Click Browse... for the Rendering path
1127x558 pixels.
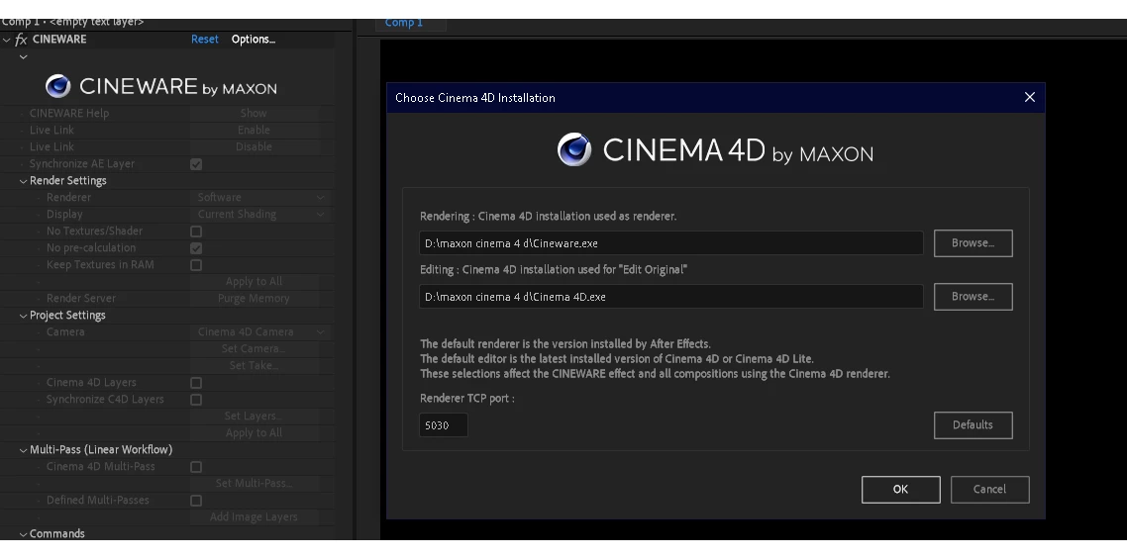[x=973, y=243]
